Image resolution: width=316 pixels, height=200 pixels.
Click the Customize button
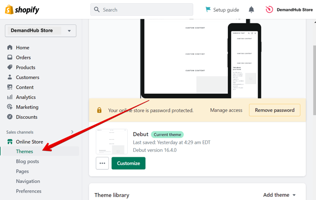pyautogui.click(x=129, y=163)
